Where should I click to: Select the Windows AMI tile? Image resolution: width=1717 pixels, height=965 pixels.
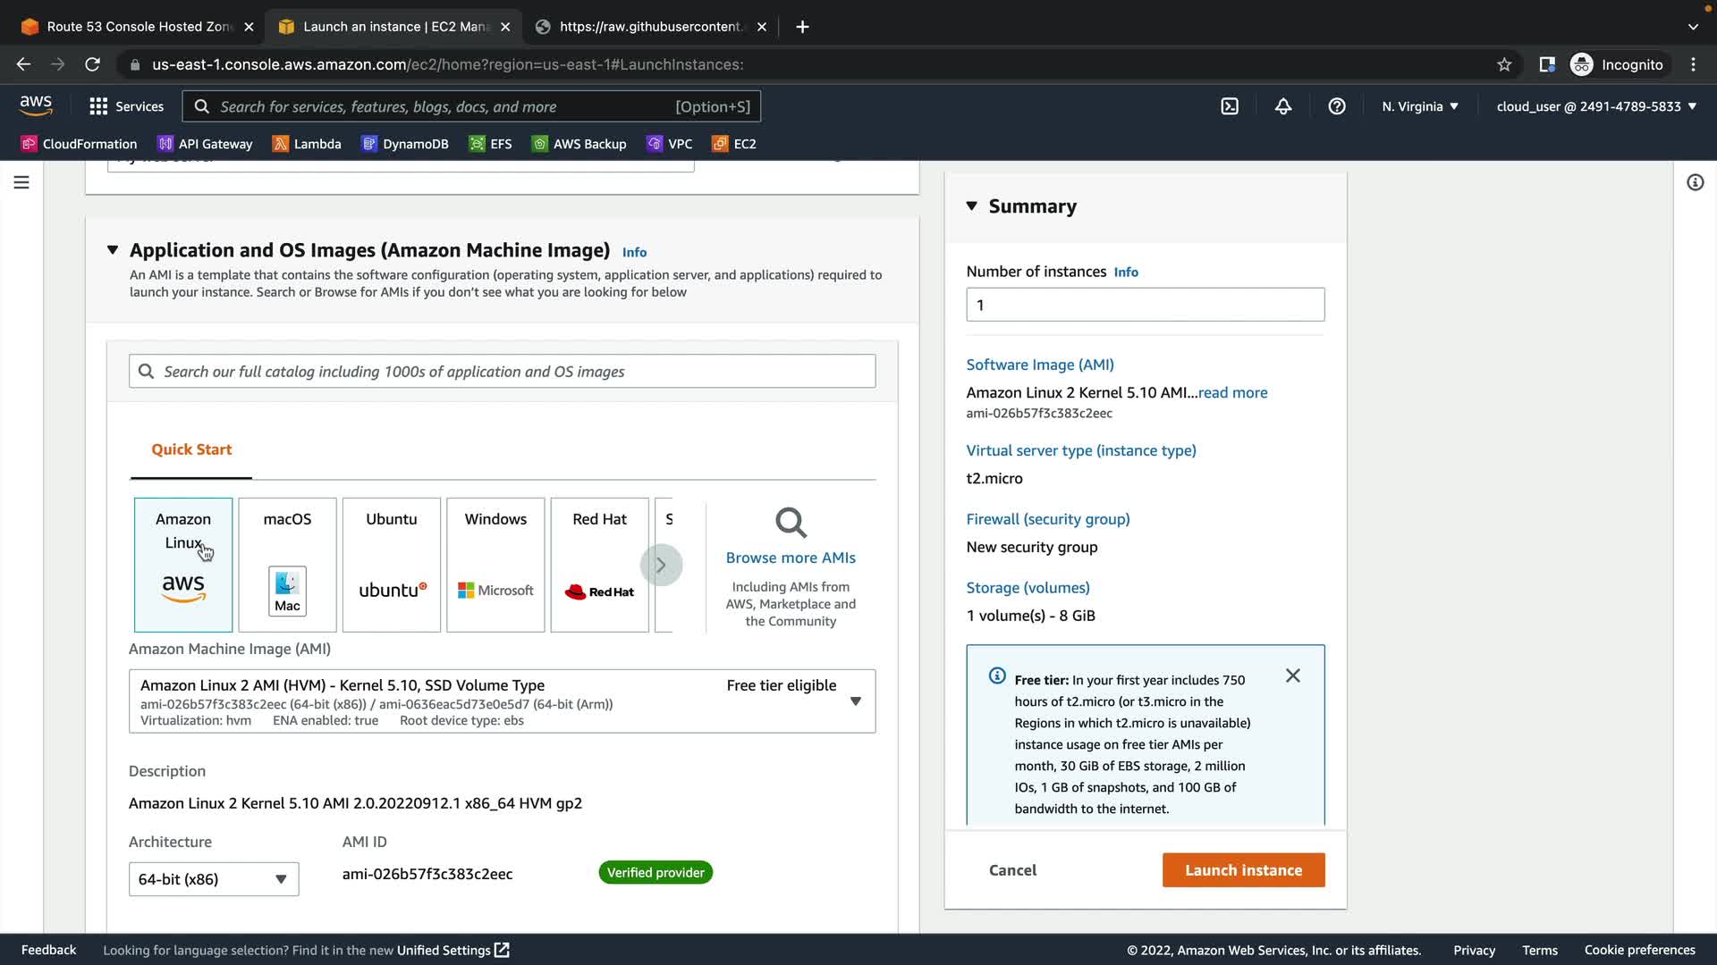495,565
